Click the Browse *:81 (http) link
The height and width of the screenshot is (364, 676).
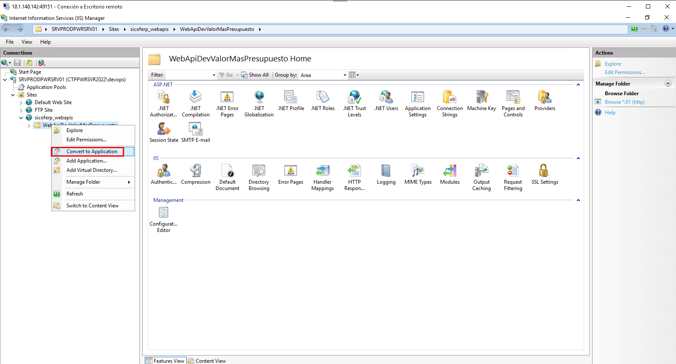coord(624,102)
